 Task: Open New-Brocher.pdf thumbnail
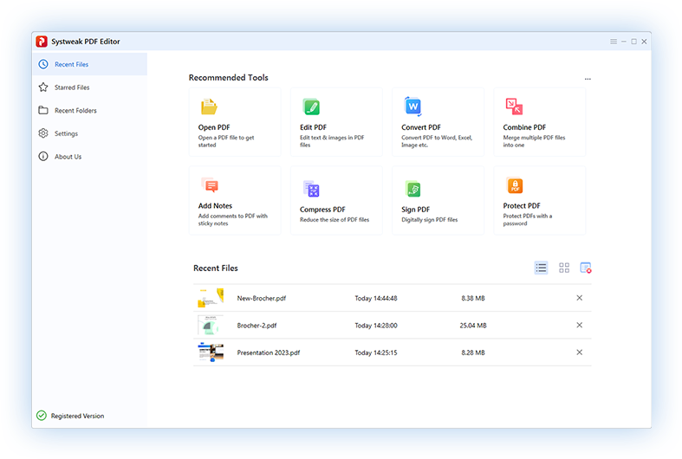pyautogui.click(x=211, y=298)
